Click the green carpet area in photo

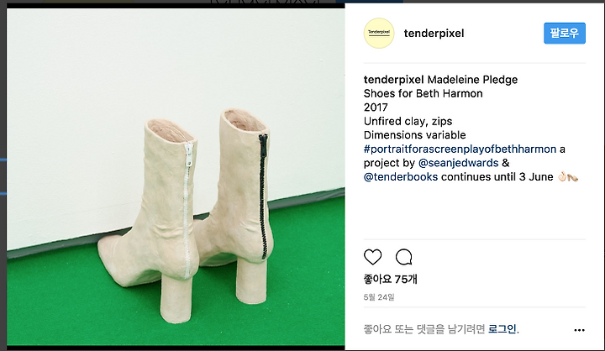77,301
